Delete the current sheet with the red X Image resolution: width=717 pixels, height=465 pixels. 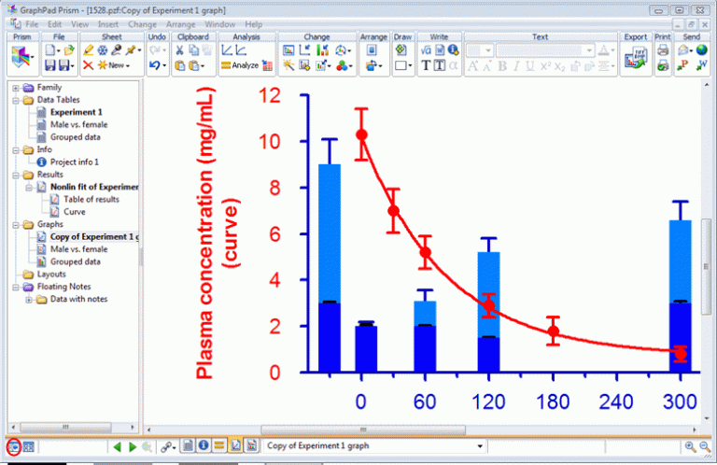click(x=88, y=65)
